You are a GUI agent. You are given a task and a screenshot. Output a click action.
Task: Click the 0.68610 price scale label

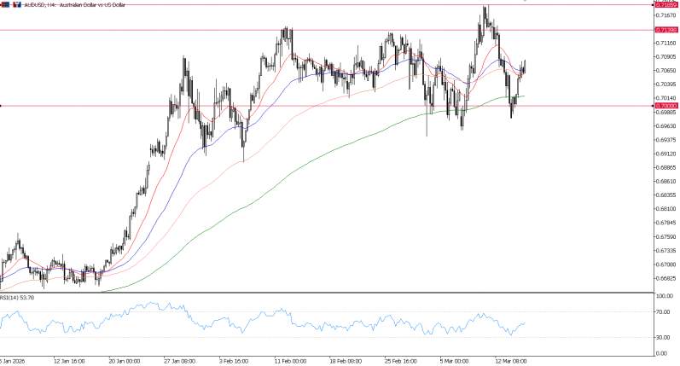pyautogui.click(x=666, y=181)
